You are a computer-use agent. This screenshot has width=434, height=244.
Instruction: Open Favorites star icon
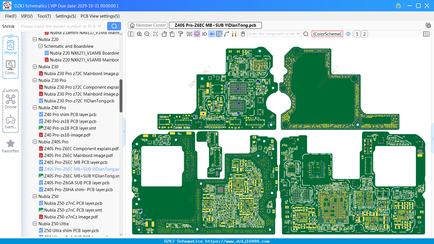pyautogui.click(x=11, y=146)
